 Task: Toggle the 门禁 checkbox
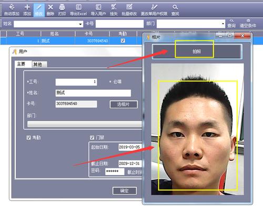click(92, 138)
